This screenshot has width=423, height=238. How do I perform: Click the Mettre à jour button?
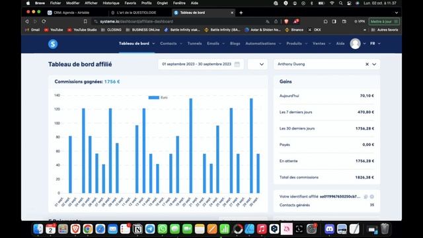384,21
